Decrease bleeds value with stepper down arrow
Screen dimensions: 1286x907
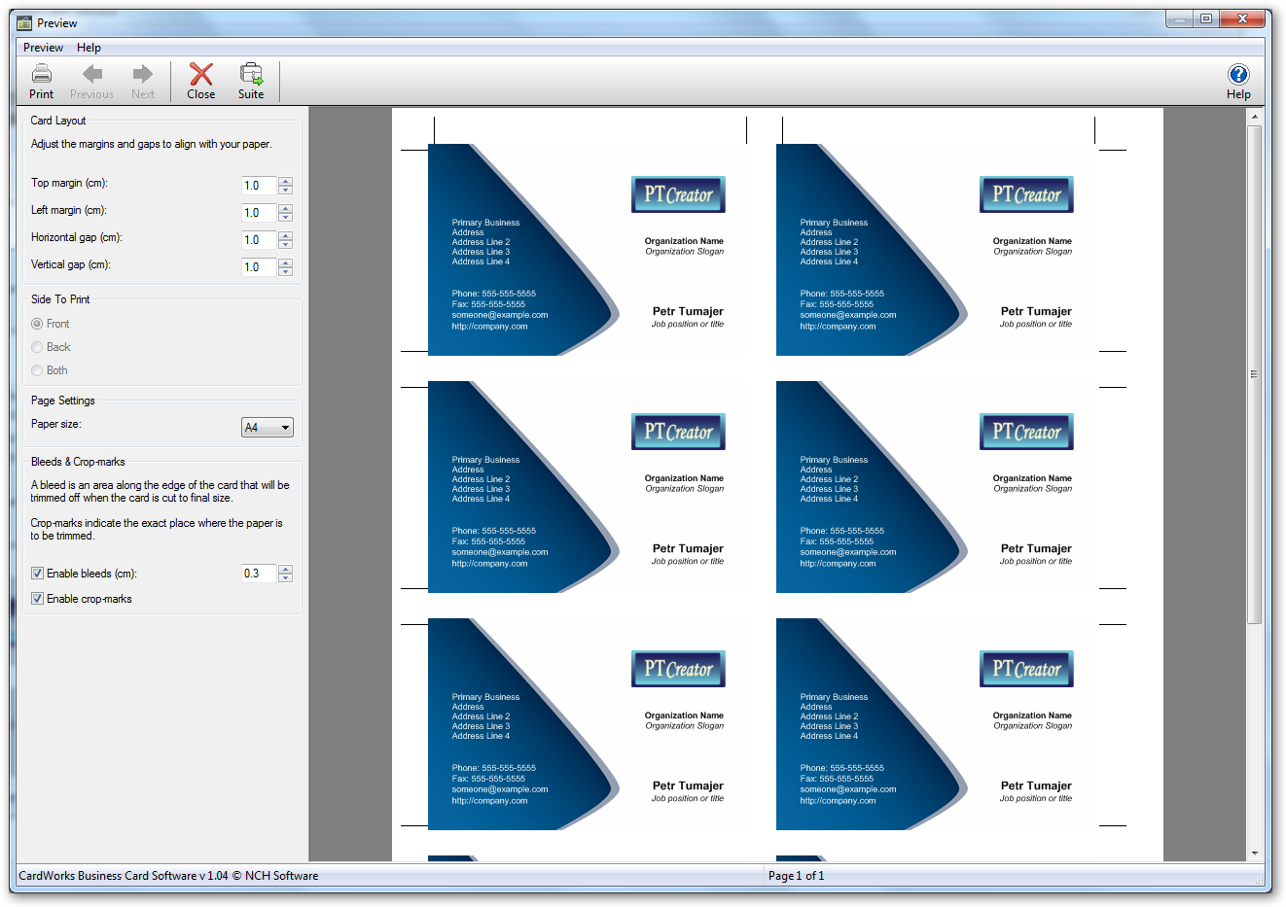(x=286, y=578)
